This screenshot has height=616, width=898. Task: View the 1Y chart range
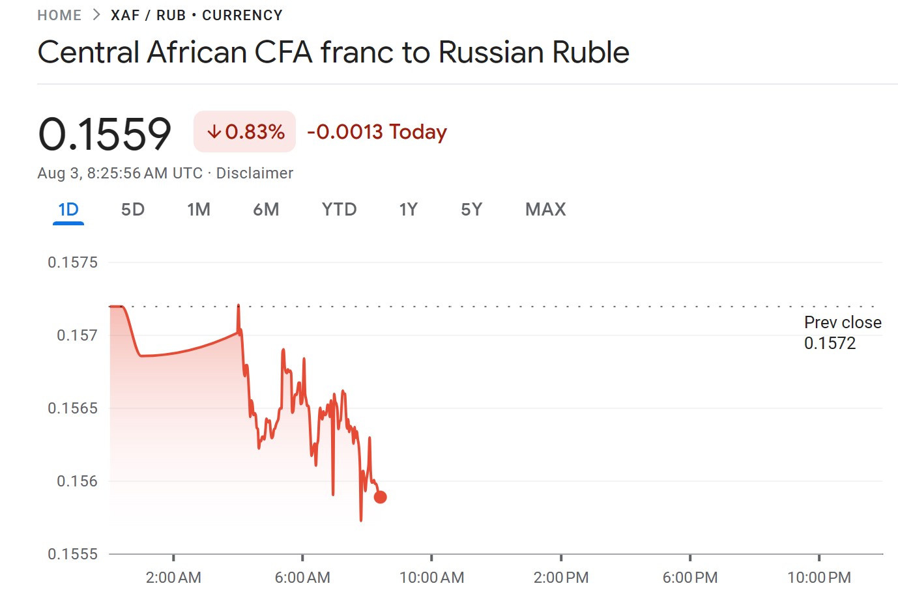coord(408,210)
